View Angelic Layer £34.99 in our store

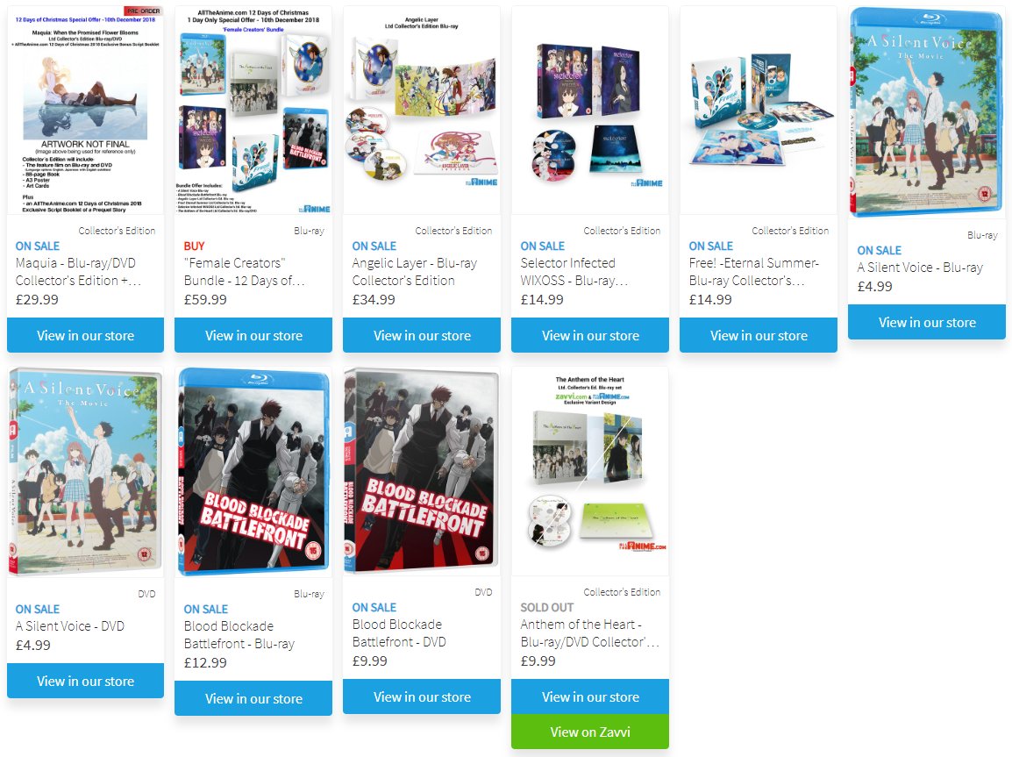point(422,336)
